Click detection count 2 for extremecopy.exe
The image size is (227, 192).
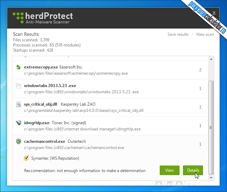pyautogui.click(x=200, y=70)
